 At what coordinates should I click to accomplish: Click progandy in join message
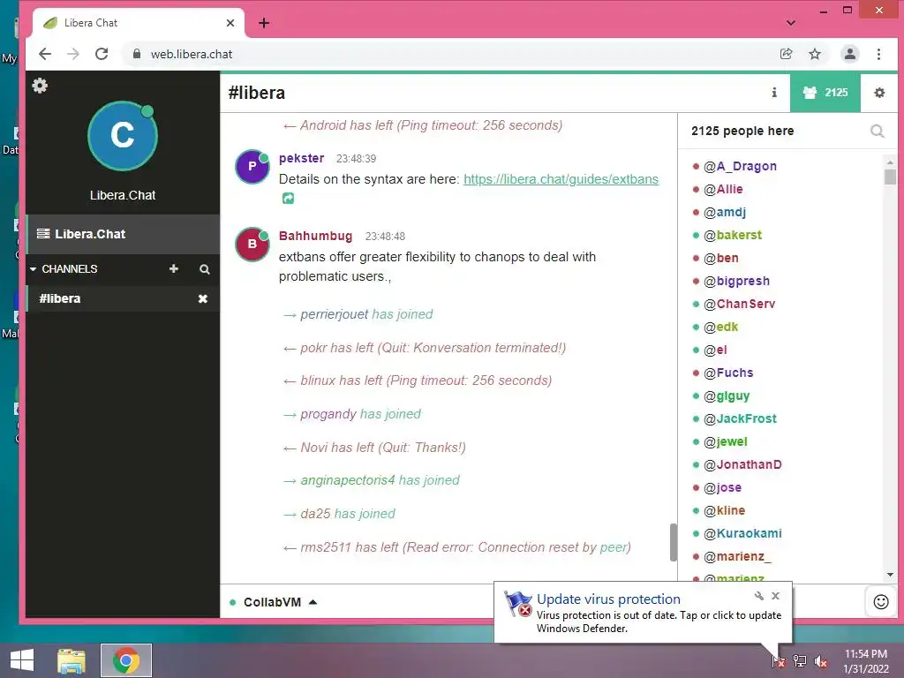click(x=328, y=414)
